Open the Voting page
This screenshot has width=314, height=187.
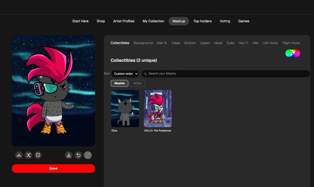tap(225, 21)
